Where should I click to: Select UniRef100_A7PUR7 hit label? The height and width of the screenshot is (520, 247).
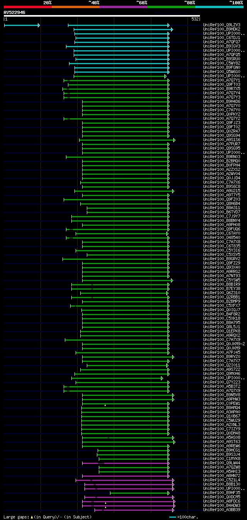pyautogui.click(x=222, y=144)
